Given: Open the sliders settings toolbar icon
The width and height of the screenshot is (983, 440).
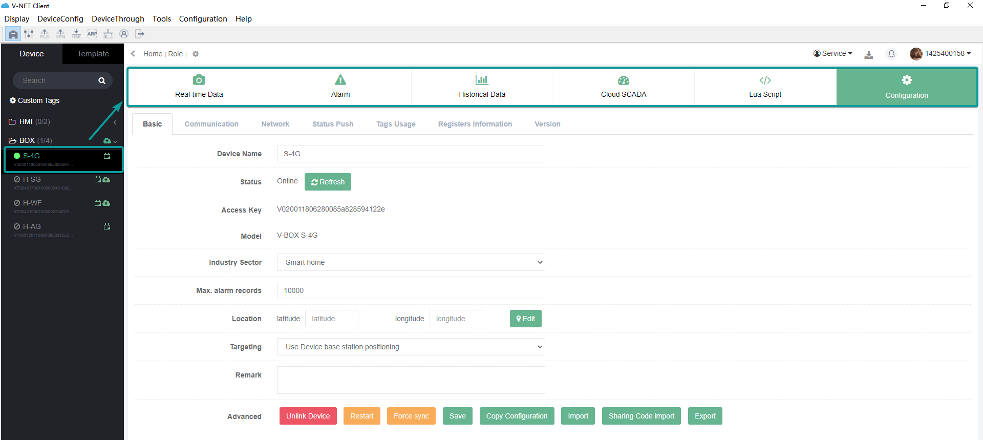Looking at the screenshot, I should click(x=29, y=34).
